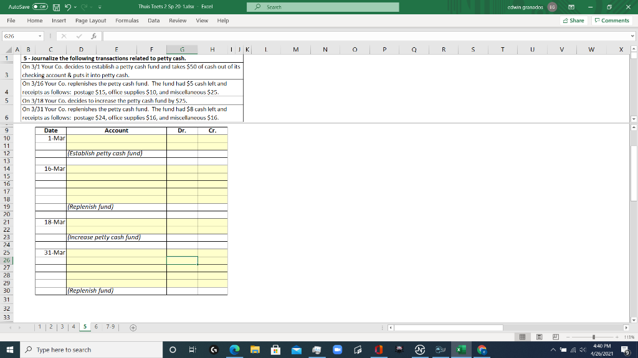Click the Insert Function fx icon

click(95, 35)
